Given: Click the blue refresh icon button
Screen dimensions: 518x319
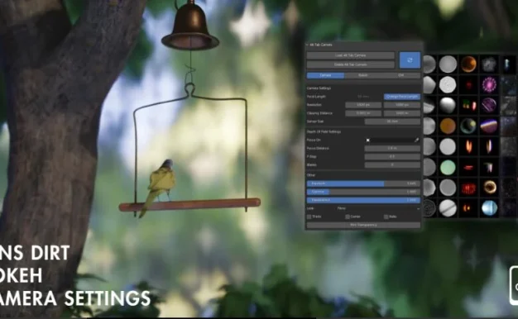Looking at the screenshot, I should [x=410, y=60].
